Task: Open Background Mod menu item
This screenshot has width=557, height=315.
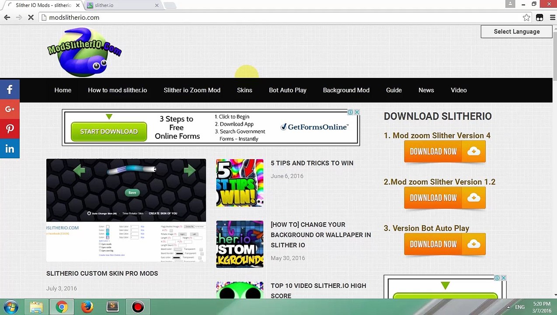Action: click(346, 90)
